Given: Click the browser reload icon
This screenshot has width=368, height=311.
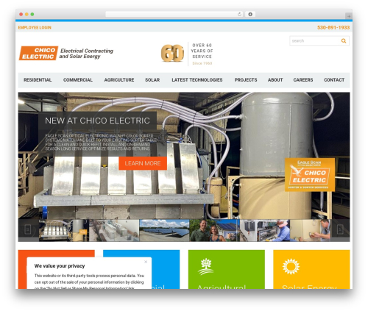Looking at the screenshot, I should click(239, 15).
